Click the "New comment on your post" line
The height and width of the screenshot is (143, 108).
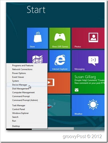(x=89, y=83)
